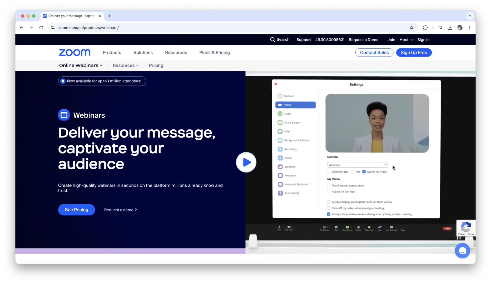The width and height of the screenshot is (491, 284).
Task: Check Turn off my video when joining
Action: [329, 208]
